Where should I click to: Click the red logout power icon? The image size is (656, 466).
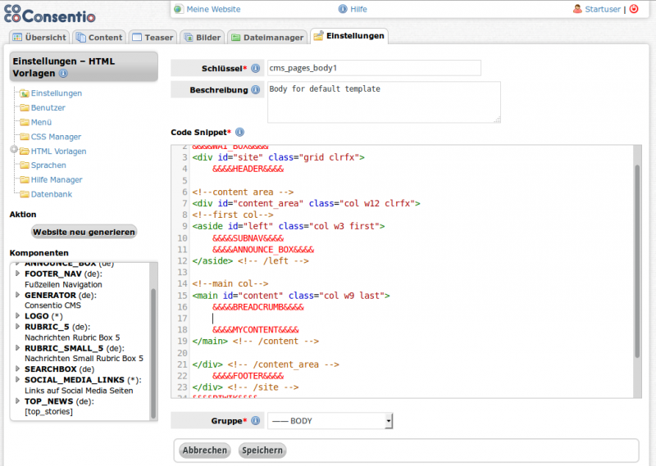coord(634,9)
